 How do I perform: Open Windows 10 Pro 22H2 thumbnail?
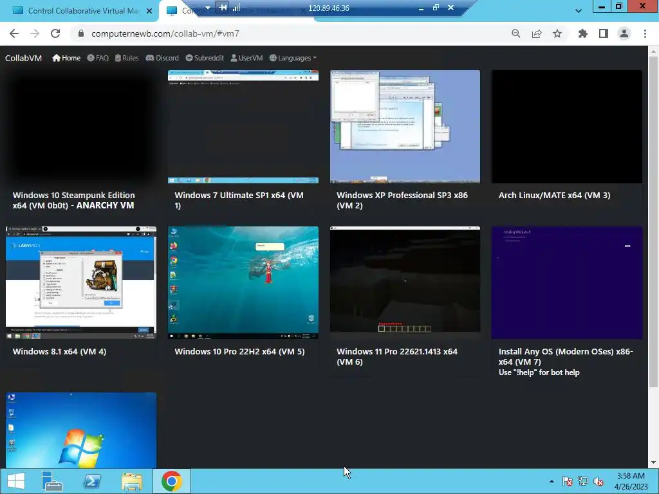point(243,283)
